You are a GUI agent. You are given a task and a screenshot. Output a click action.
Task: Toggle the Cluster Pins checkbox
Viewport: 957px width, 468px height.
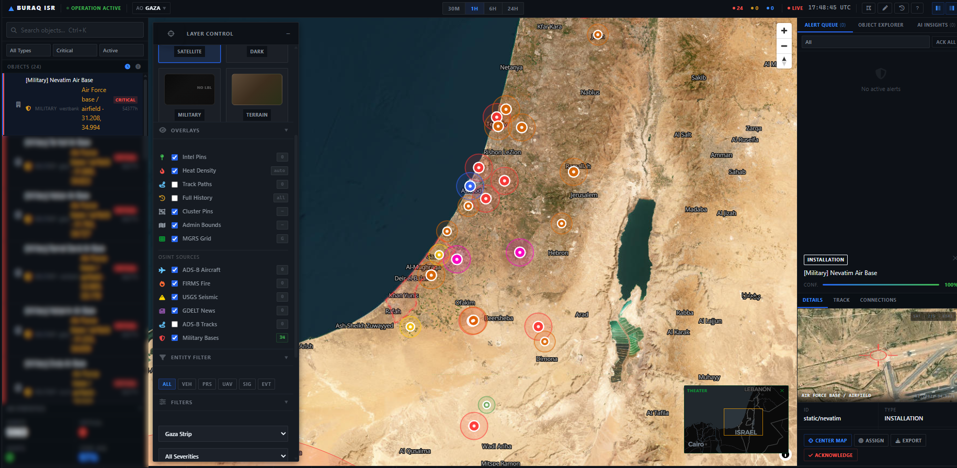pos(175,212)
